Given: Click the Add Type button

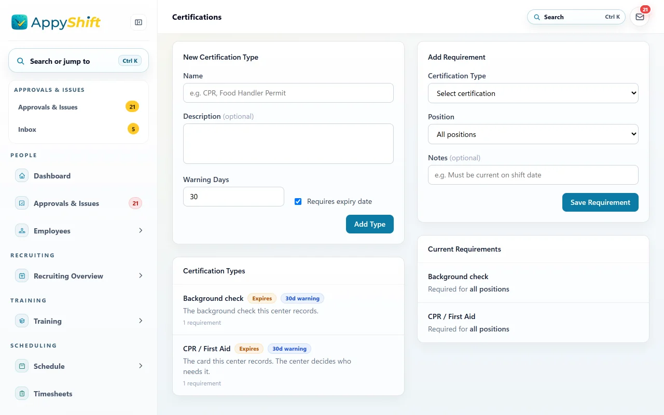Looking at the screenshot, I should [x=370, y=224].
